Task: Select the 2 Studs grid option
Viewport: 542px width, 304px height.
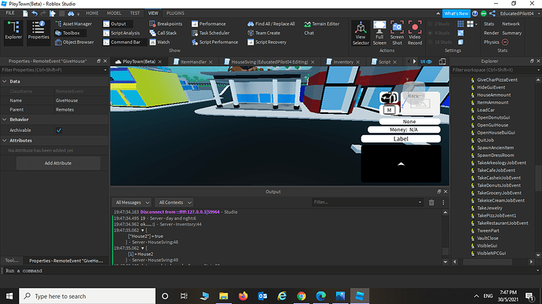Action: tap(438, 24)
